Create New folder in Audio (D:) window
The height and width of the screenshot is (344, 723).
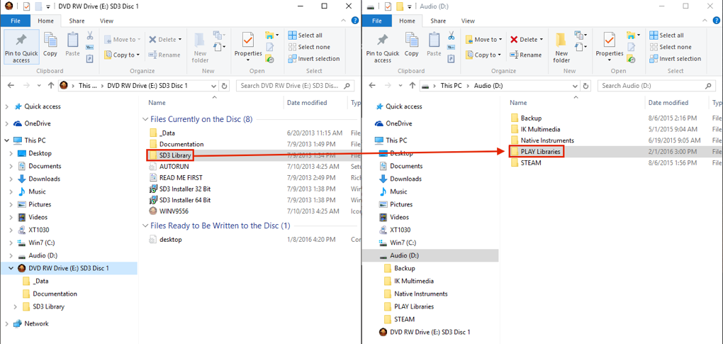coord(561,47)
